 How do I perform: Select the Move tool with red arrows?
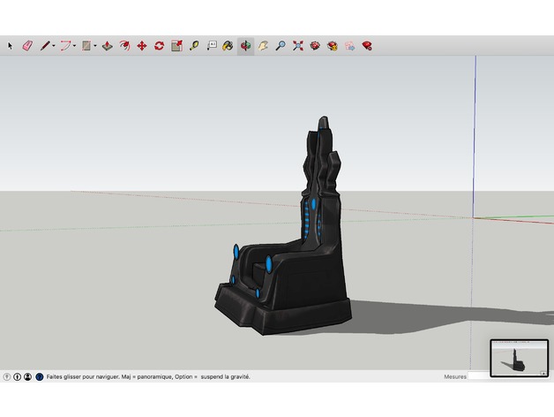[141, 45]
